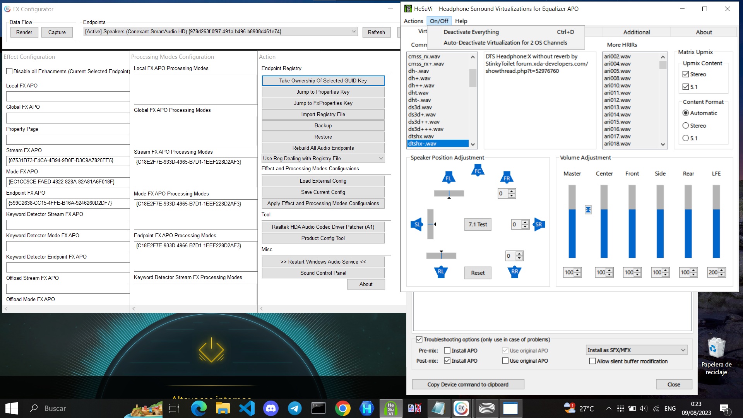Open Install as SFX/MFX dropdown
Viewport: 743px width, 418px height.
pos(637,350)
